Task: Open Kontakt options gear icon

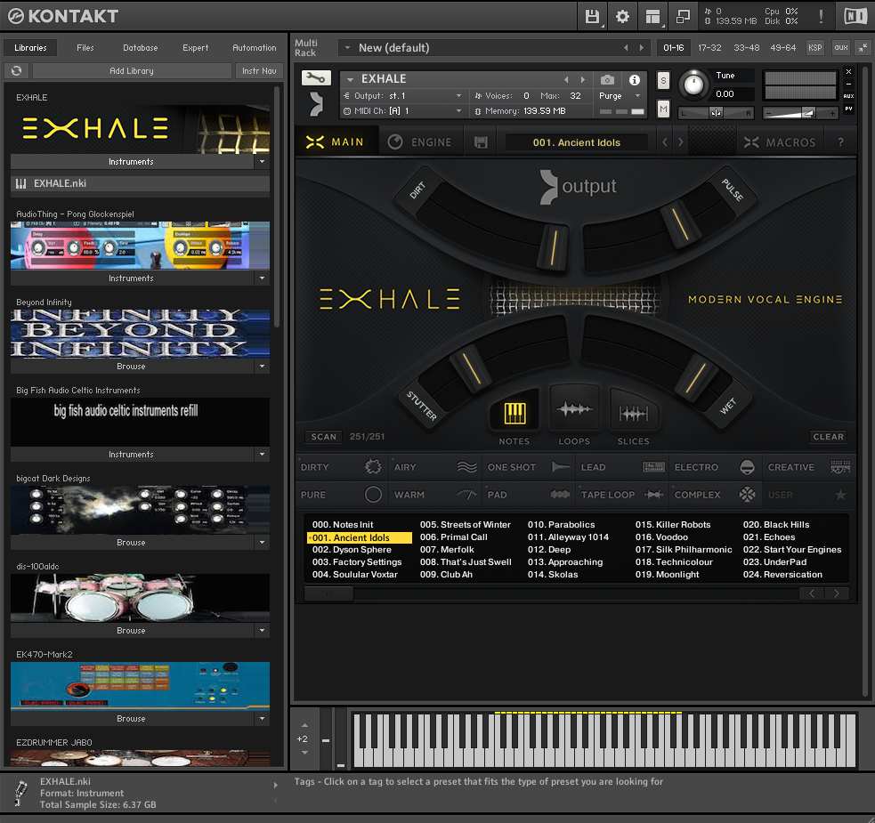Action: click(x=622, y=17)
